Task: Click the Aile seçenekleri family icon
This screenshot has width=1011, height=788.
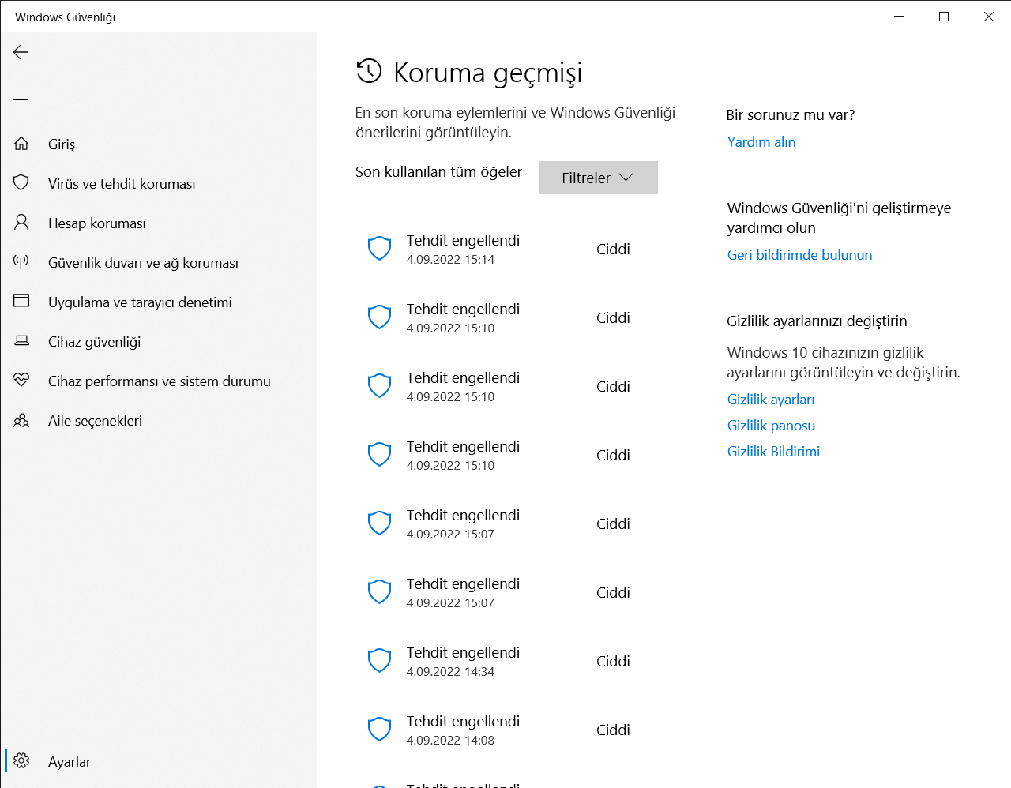Action: click(21, 420)
